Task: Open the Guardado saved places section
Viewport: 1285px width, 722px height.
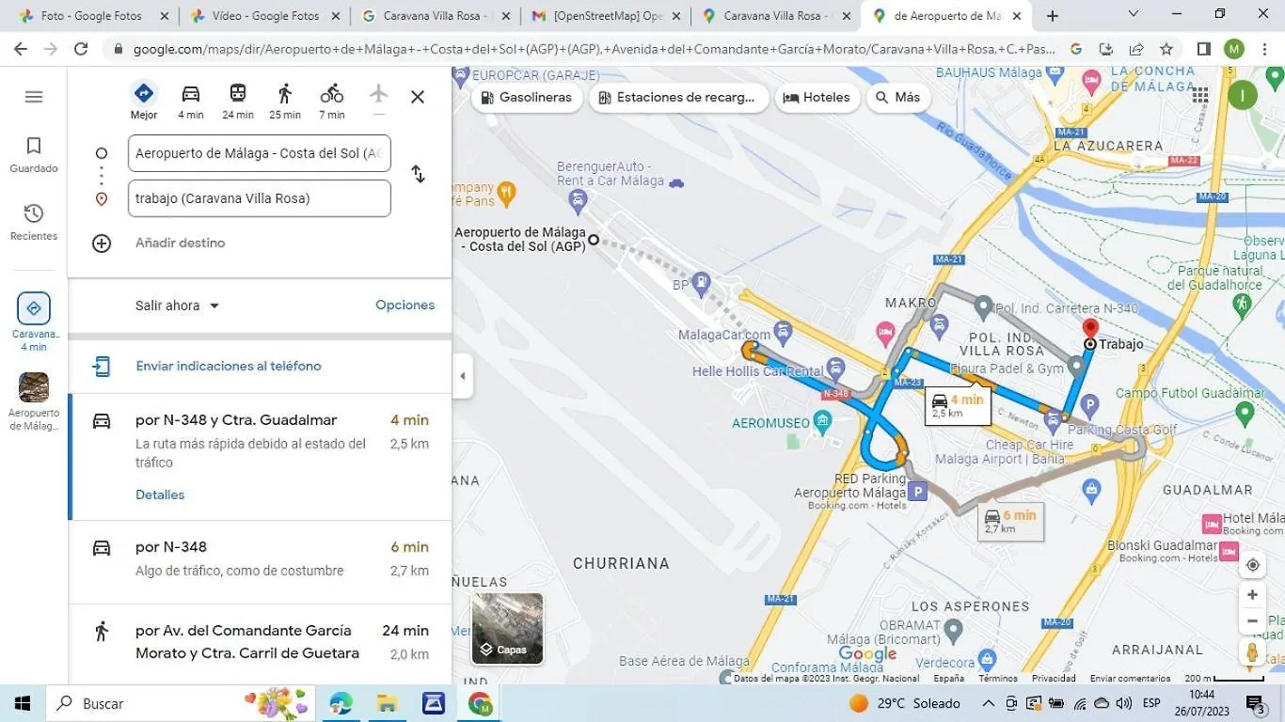Action: tap(34, 154)
